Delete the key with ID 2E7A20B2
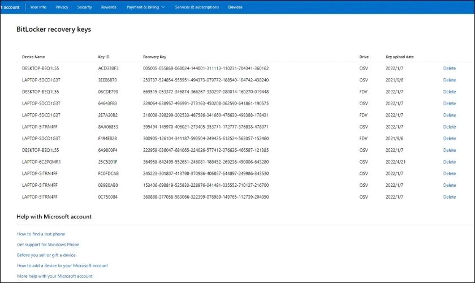Screen dimensions: 475x283 (450, 115)
